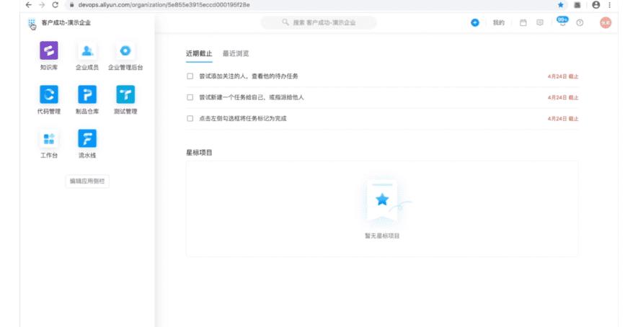Image resolution: width=638 pixels, height=327 pixels.
Task: Open the 流水线 pipeline app
Action: tap(87, 139)
